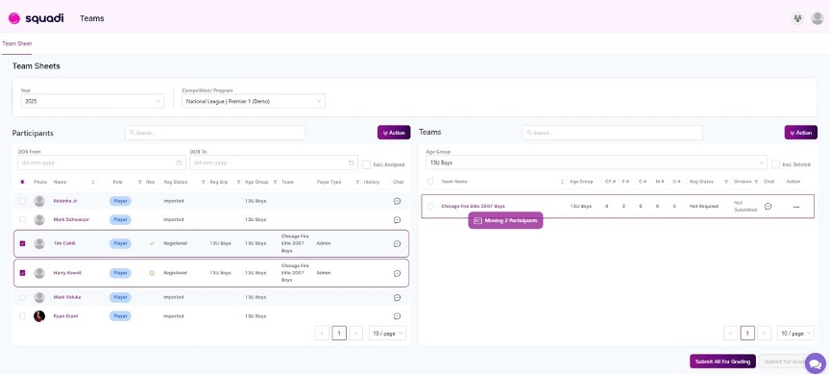Click the Participants Action button
This screenshot has height=375, width=830.
[394, 133]
